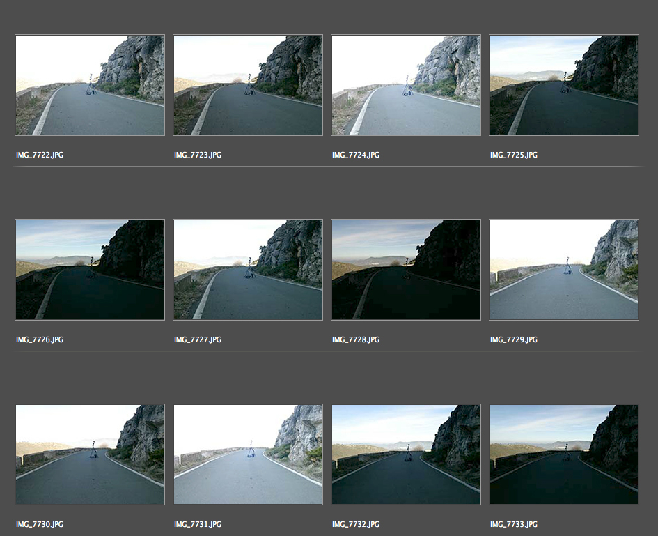
Task: Click the IMG_7722.JPG filename label
Action: pos(40,155)
